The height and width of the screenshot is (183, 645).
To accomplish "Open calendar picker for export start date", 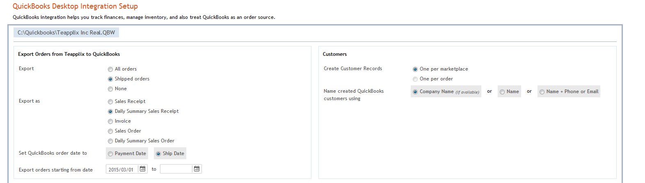I will coord(143,169).
